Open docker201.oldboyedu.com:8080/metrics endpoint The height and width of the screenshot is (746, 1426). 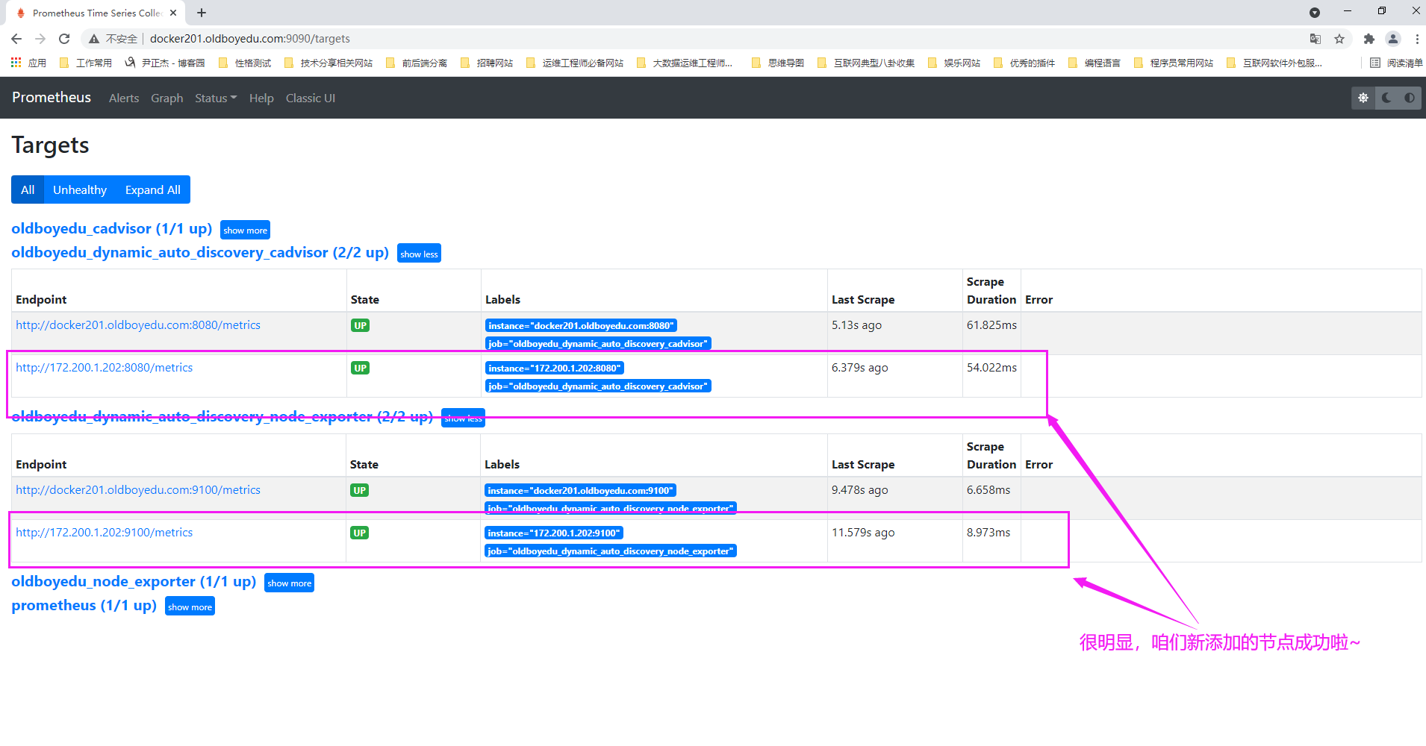138,325
